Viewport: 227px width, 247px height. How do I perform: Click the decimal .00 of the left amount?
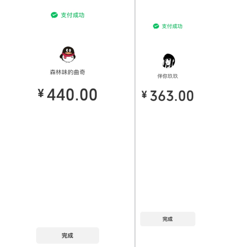pos(86,95)
